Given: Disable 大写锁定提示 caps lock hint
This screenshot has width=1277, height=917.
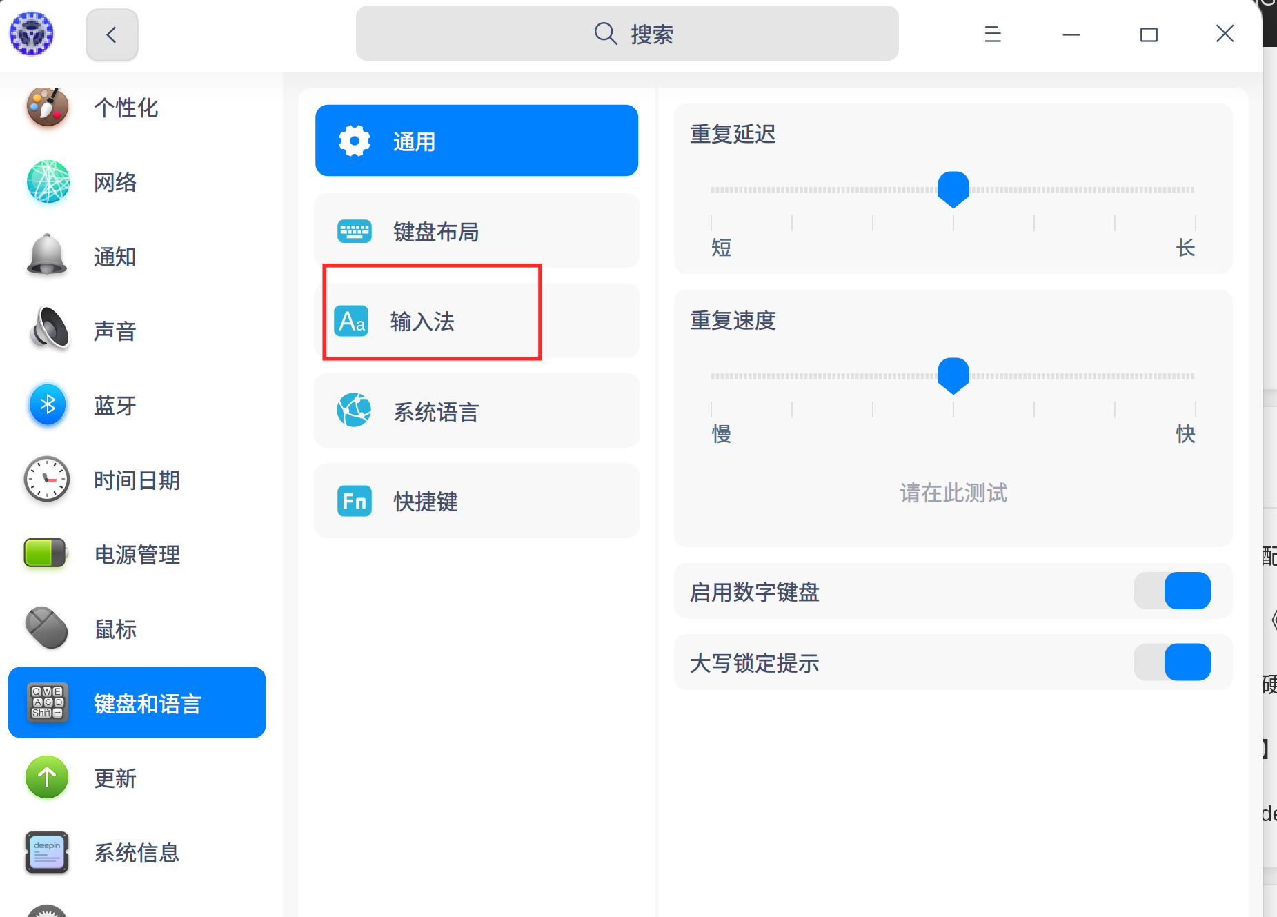Looking at the screenshot, I should coord(1172,662).
